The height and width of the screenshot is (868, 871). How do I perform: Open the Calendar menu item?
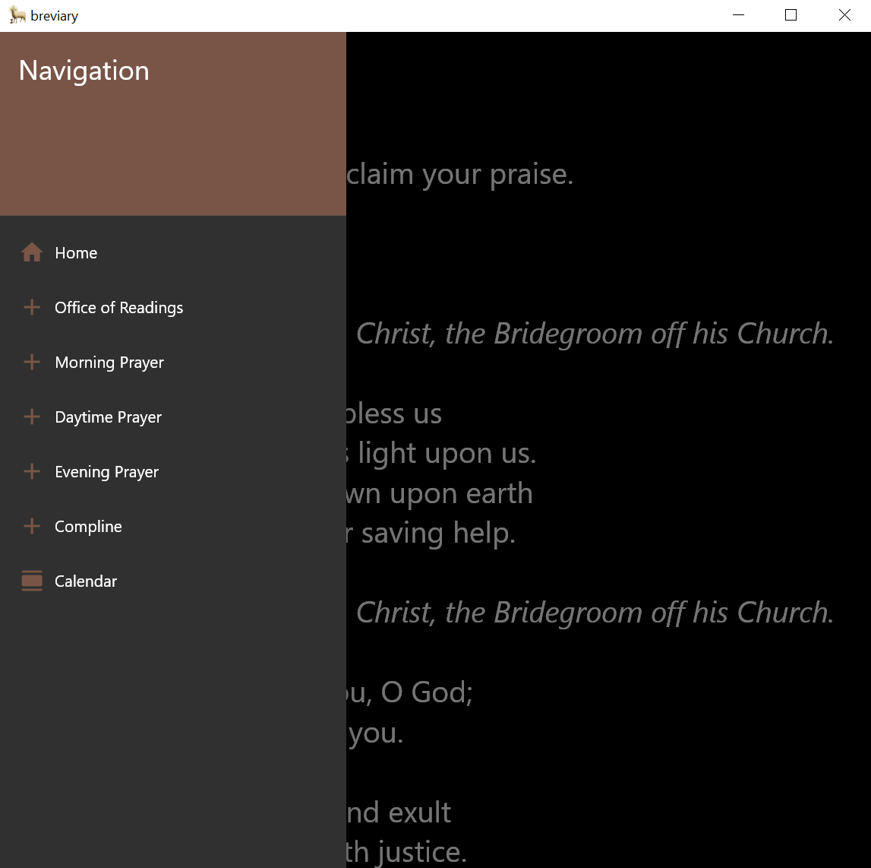coord(85,580)
